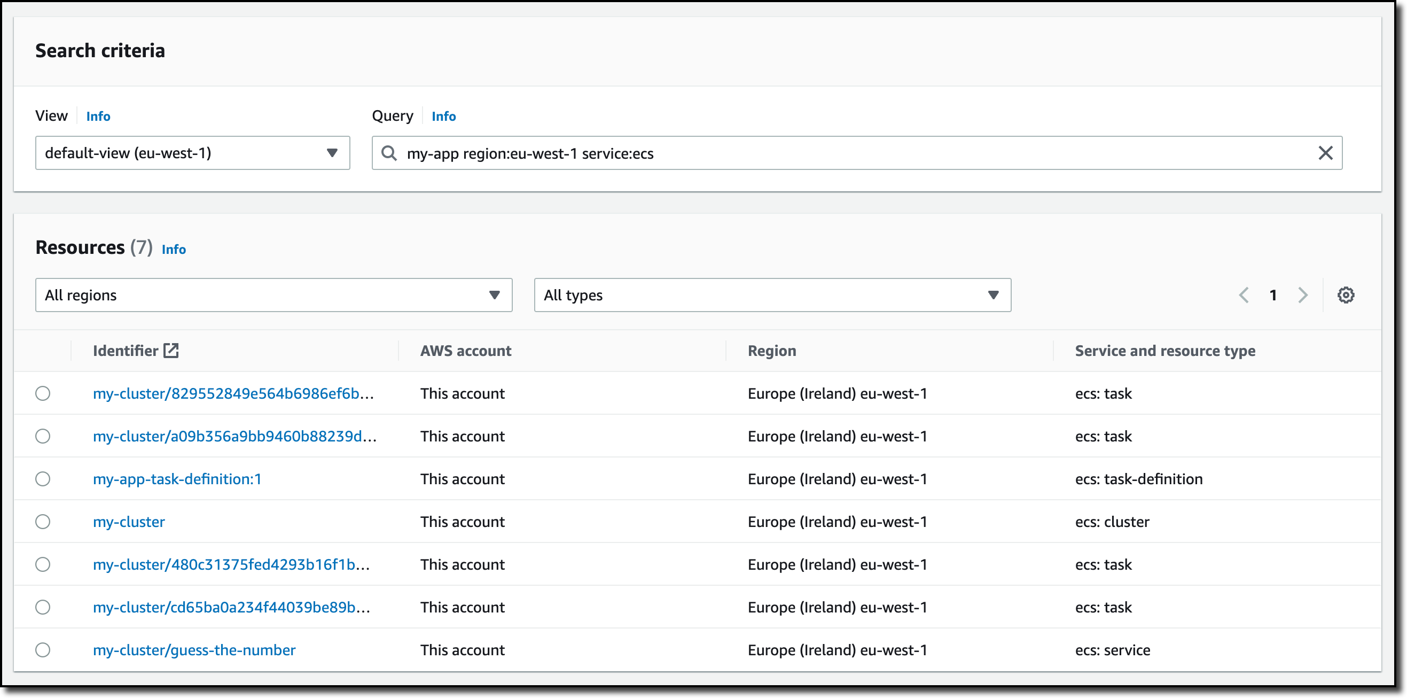Screen dimensions: 1407x698
Task: Select radio for my-cluster/829552849e... task
Action: (x=43, y=393)
